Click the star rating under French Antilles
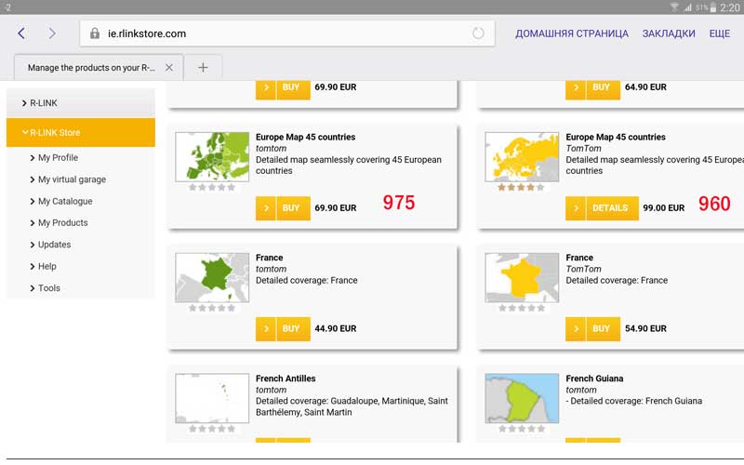 (x=212, y=429)
